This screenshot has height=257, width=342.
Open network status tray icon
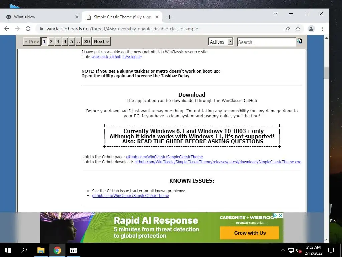point(291,250)
